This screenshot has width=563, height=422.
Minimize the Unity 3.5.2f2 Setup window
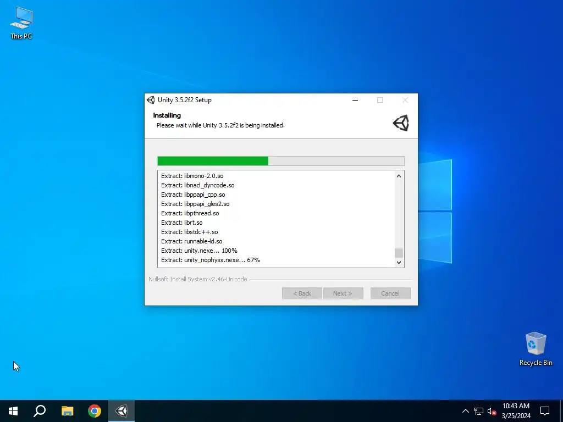pyautogui.click(x=355, y=100)
